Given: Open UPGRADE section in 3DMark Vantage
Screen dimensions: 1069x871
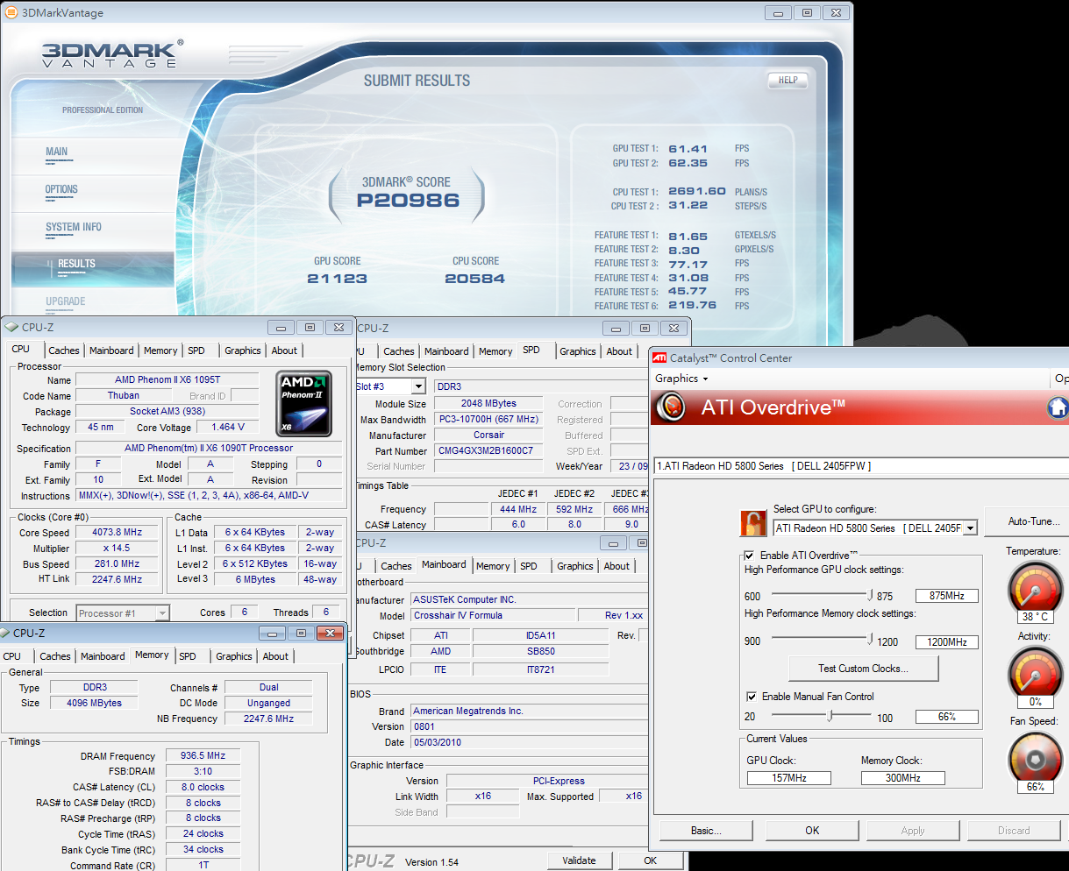Looking at the screenshot, I should 66,301.
